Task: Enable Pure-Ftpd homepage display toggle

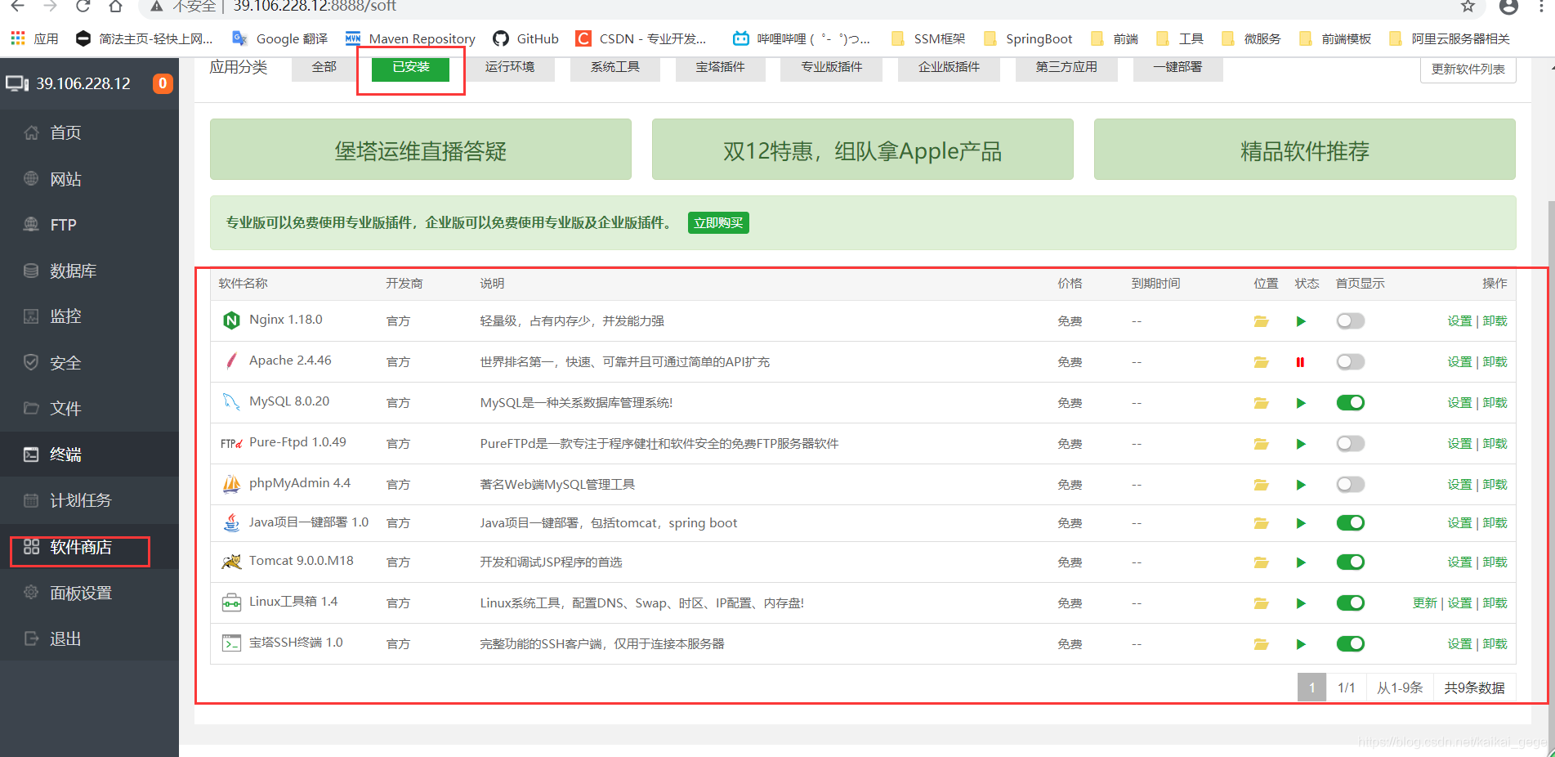Action: [1351, 444]
